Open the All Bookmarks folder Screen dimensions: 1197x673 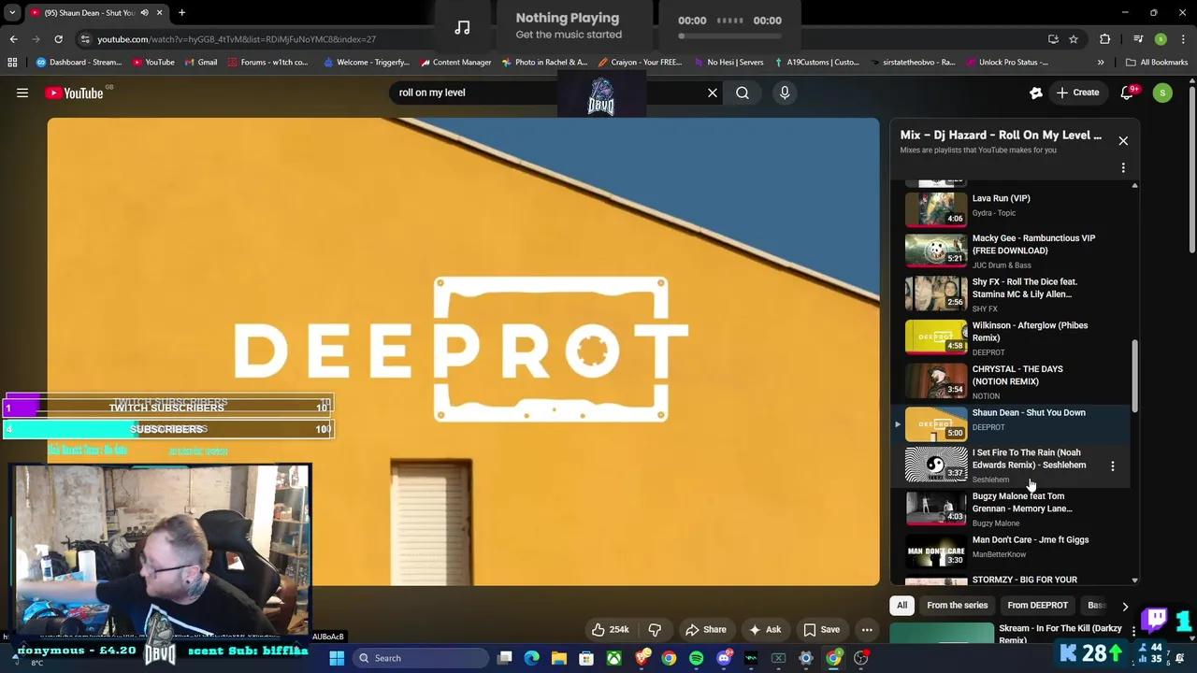(1157, 63)
